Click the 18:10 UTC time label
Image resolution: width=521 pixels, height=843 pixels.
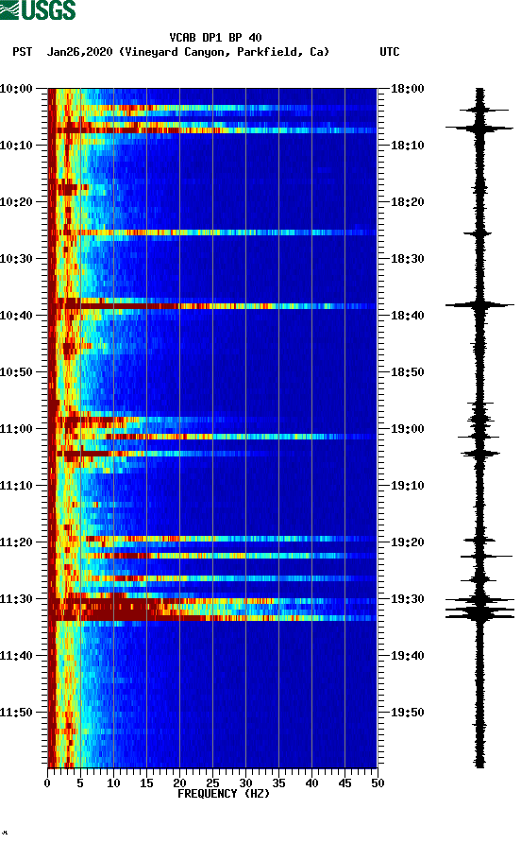click(407, 146)
